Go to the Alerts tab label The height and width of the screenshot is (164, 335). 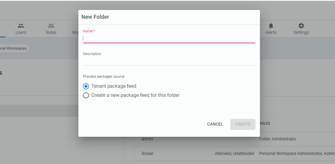[x=271, y=32]
